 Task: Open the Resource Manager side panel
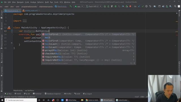point(2,42)
